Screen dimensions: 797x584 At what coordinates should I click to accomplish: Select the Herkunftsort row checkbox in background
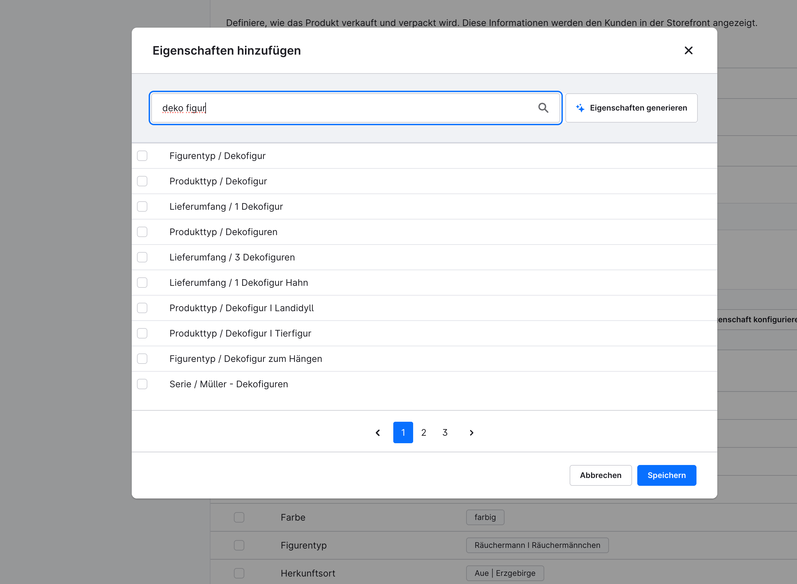tap(239, 573)
